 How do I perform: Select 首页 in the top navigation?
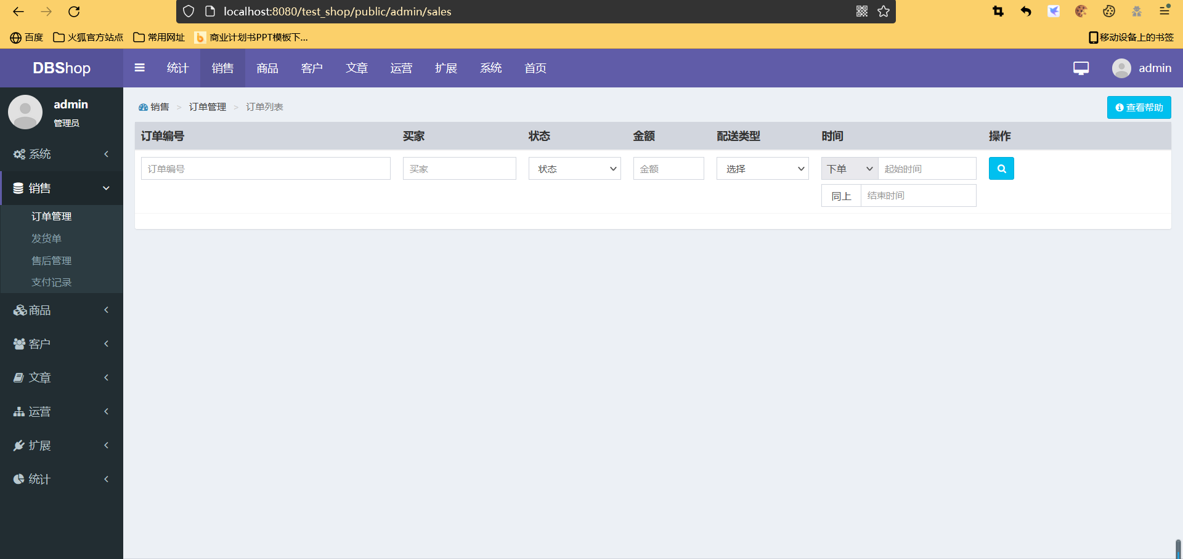click(x=535, y=68)
